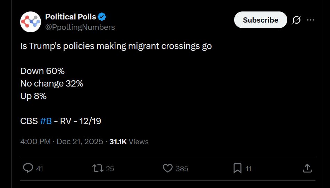Click the bookmark count 11
The width and height of the screenshot is (330, 188).
coord(248,169)
